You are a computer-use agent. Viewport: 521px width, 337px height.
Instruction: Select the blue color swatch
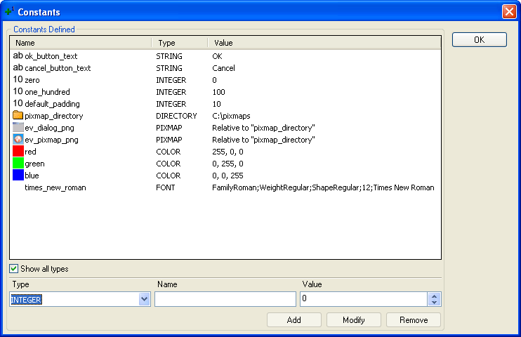click(x=18, y=176)
